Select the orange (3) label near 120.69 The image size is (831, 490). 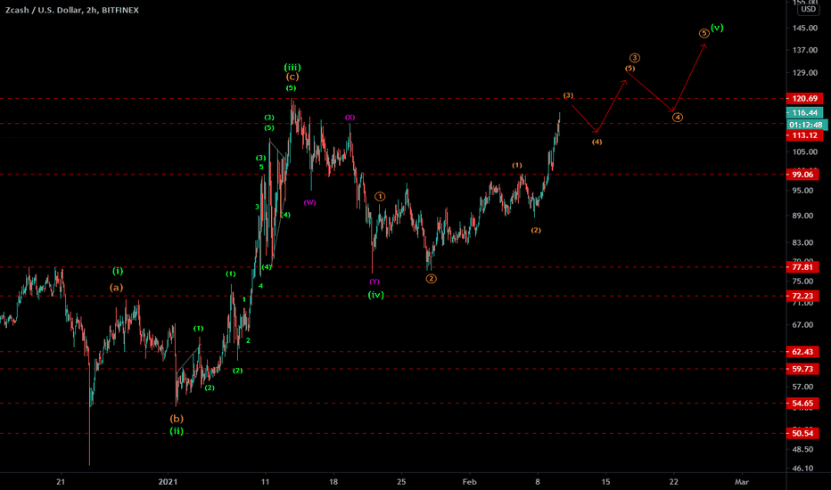click(x=568, y=95)
